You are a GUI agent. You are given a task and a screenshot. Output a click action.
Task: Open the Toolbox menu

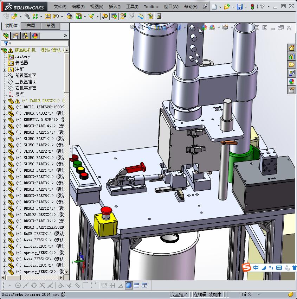click(x=151, y=7)
